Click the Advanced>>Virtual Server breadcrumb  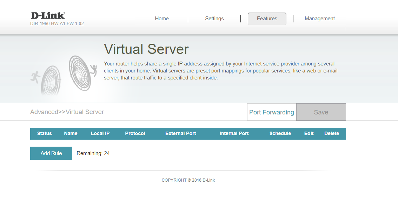[x=67, y=112]
